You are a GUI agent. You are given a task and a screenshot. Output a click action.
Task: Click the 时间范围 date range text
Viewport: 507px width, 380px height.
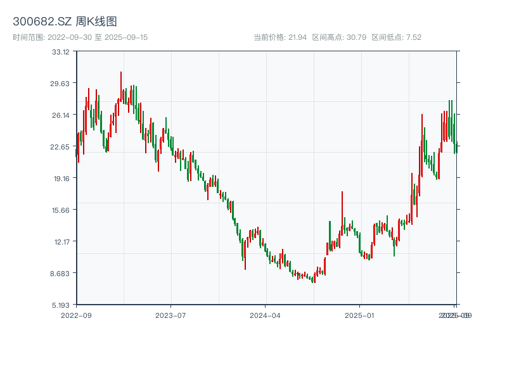pyautogui.click(x=80, y=37)
